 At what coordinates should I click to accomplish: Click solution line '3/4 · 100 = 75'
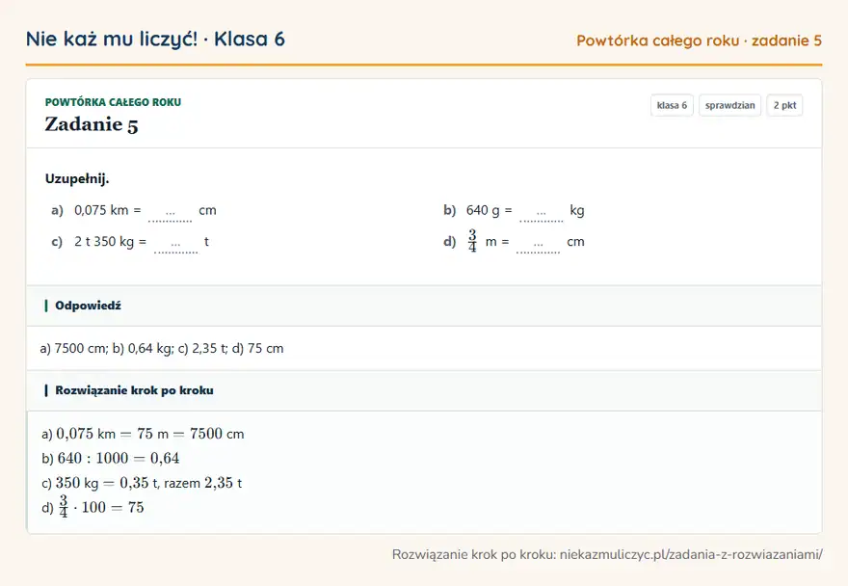coord(93,506)
